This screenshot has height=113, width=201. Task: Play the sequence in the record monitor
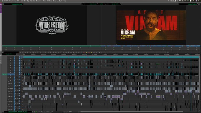coord(151,48)
